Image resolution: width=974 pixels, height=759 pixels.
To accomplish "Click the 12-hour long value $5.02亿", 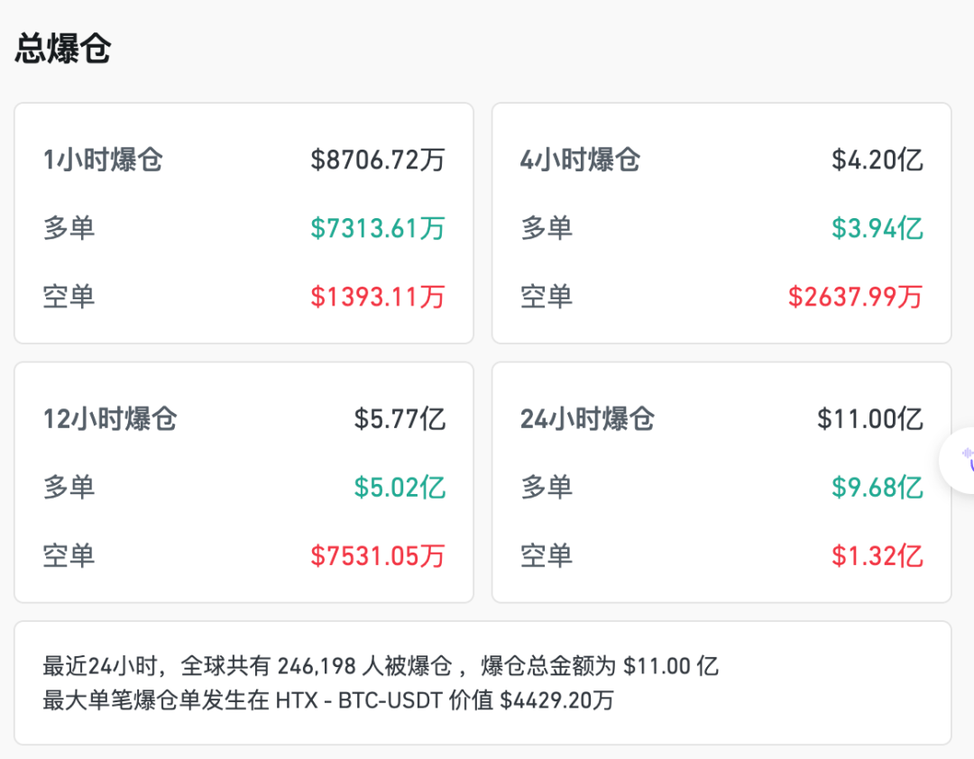I will tap(400, 488).
